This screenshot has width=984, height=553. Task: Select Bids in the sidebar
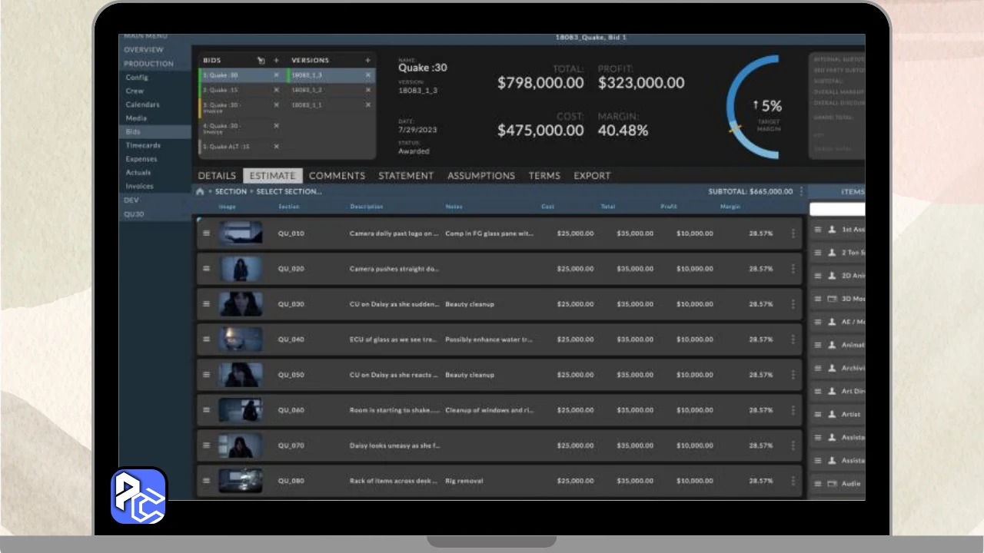point(155,132)
